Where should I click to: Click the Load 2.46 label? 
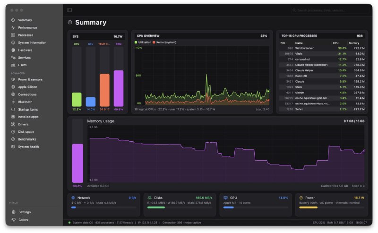pos(263,109)
